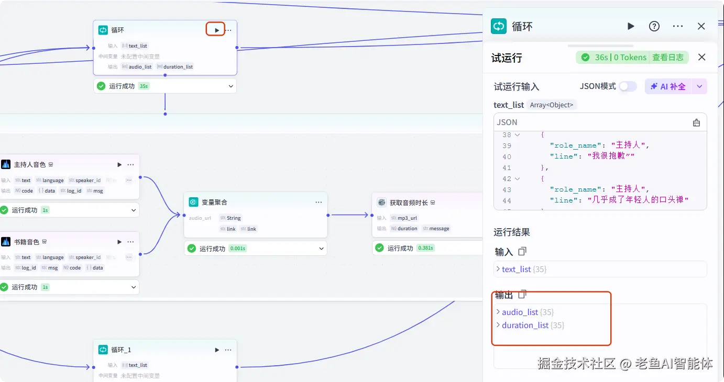Run the 主持人音色 node
Screen dimensions: 724x382
click(x=119, y=164)
